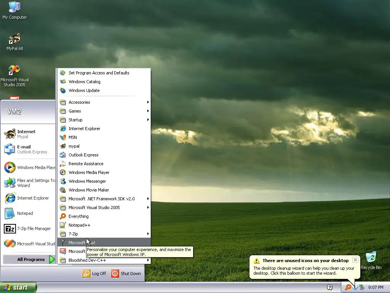Expand Bloodshed Dev-C++ submenu

(104, 260)
